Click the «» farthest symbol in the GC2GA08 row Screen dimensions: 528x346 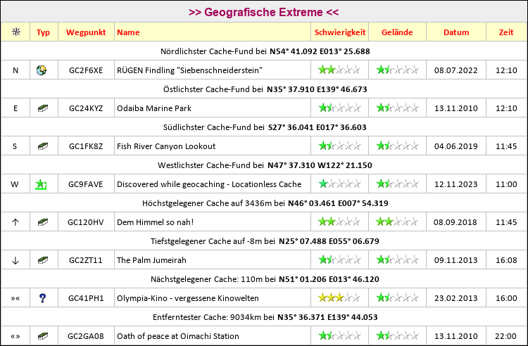pos(15,336)
